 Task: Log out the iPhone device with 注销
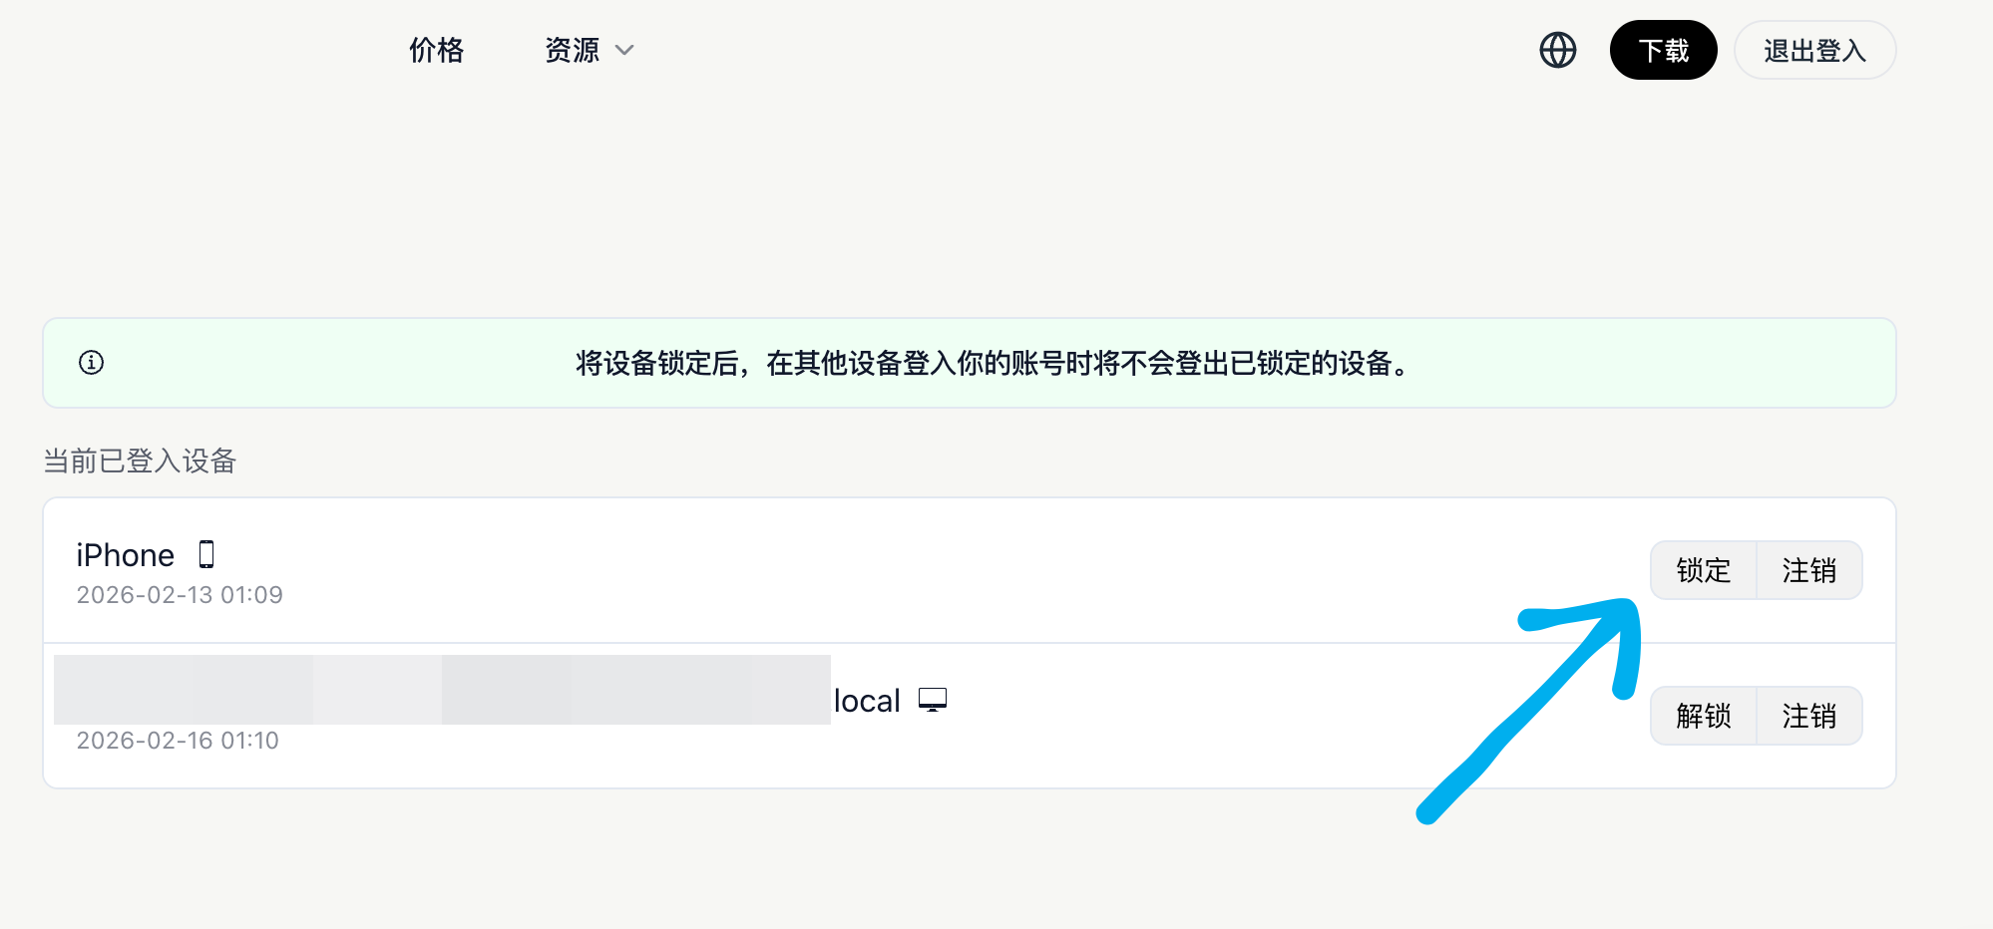pyautogui.click(x=1808, y=570)
